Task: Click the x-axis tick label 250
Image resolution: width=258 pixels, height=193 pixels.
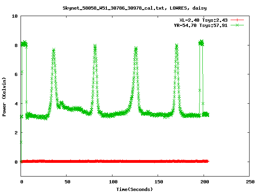Action: (250, 182)
